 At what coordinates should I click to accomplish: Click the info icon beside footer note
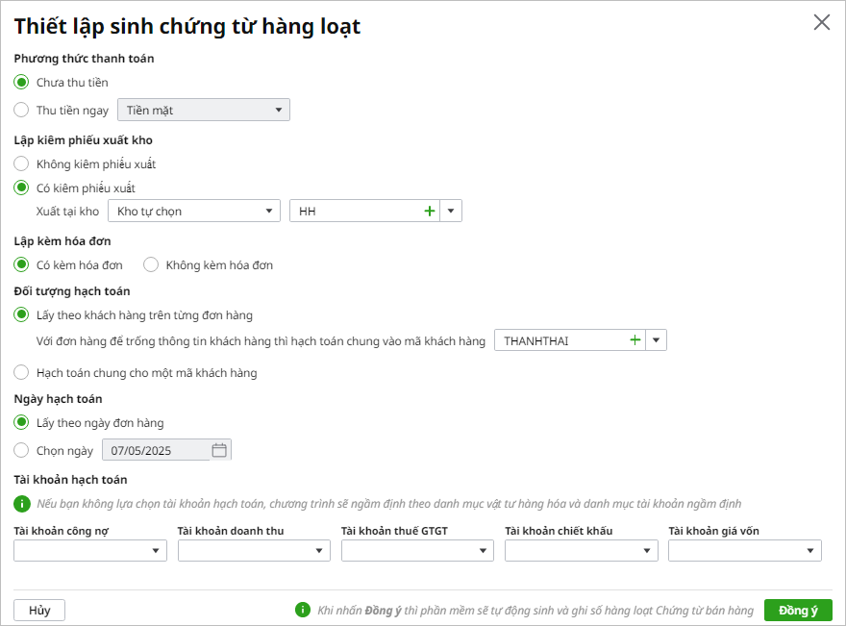(x=303, y=610)
